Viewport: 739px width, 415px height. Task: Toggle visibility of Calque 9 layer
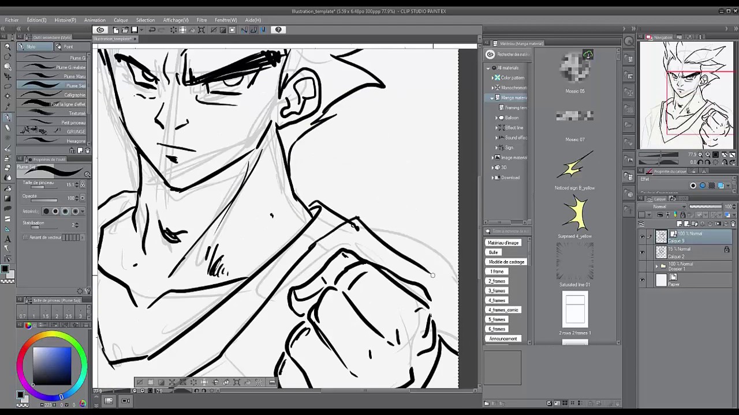[x=642, y=236]
